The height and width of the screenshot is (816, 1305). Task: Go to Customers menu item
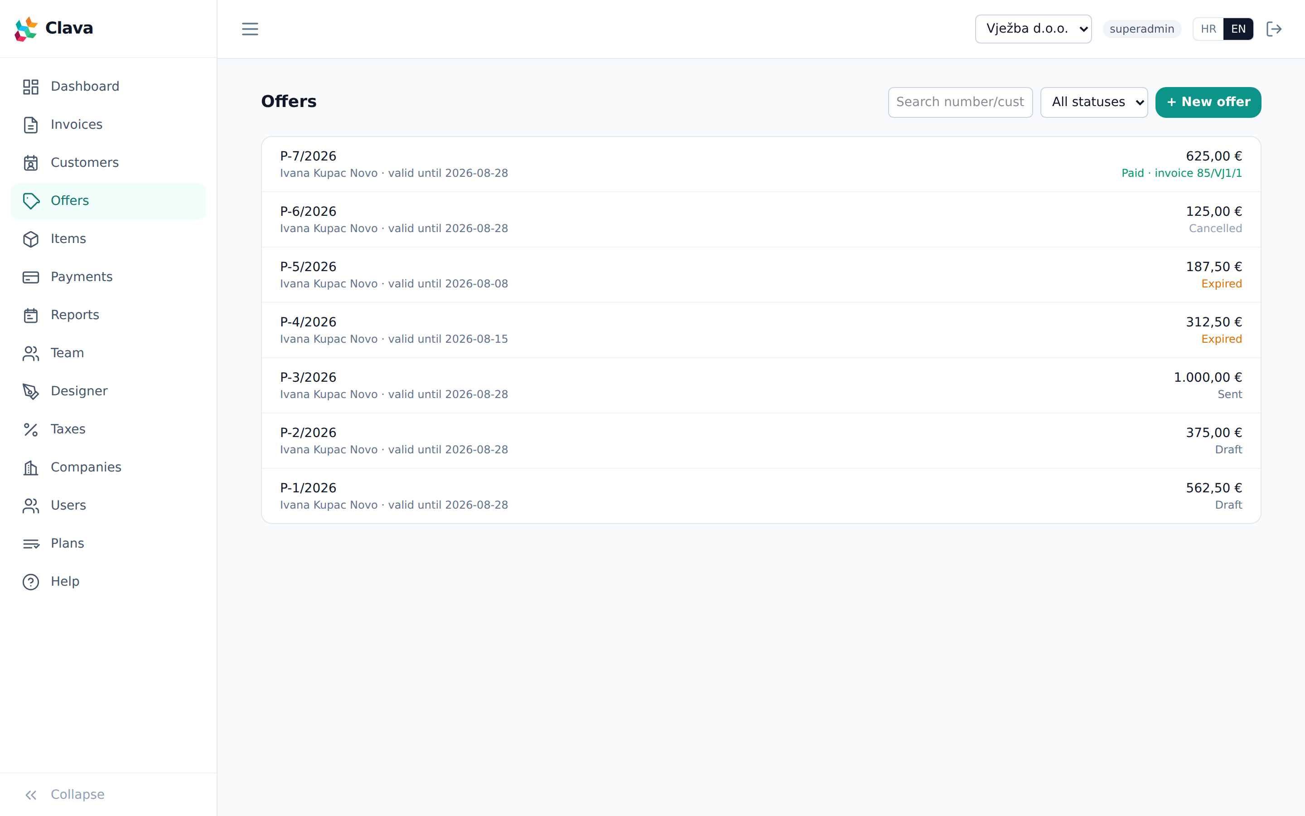coord(108,162)
